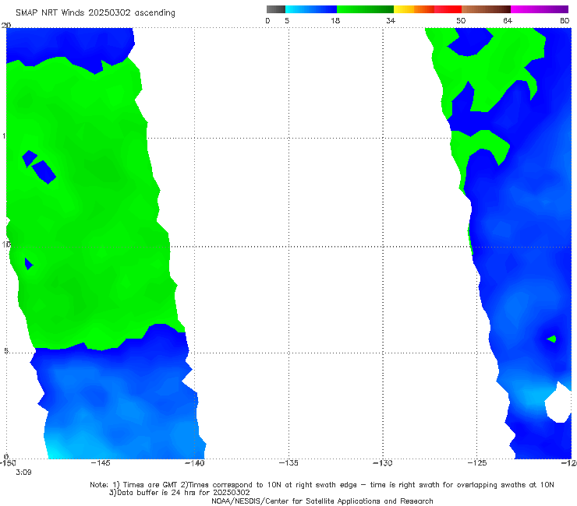Click the small white data gap in the right swath
Viewport: 577px width, 506px height.
tap(558, 403)
